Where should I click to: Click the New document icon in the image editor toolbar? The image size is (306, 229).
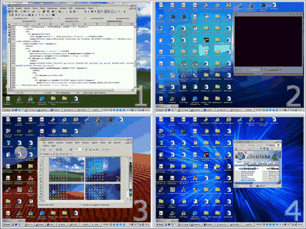41,150
